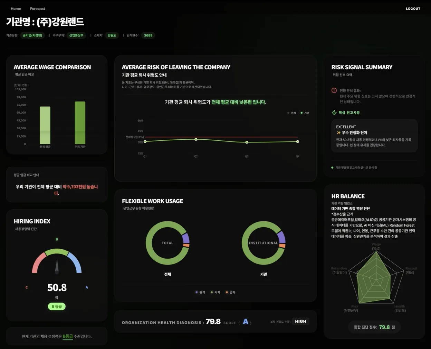The image size is (431, 349).
Task: Click the RISK SIGNAL SUMMARY heading
Action: pyautogui.click(x=362, y=67)
